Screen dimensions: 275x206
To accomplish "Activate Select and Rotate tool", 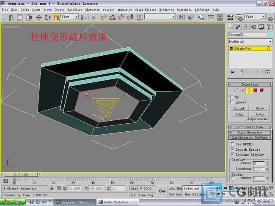I will click(47, 17).
